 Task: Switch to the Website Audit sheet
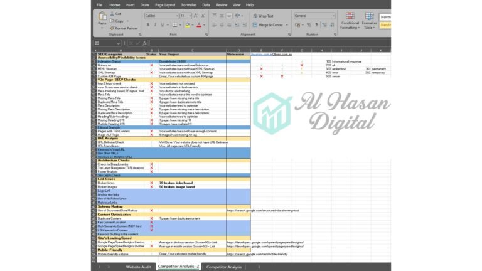tap(137, 267)
